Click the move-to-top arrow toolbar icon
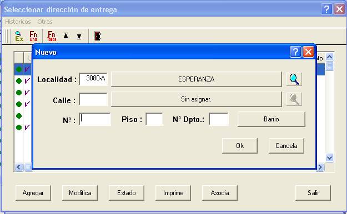The image size is (347, 214). coord(66,36)
